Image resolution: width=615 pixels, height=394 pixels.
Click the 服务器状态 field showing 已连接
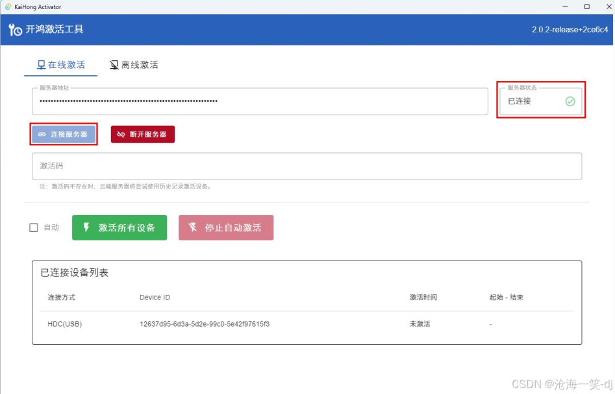tap(541, 101)
